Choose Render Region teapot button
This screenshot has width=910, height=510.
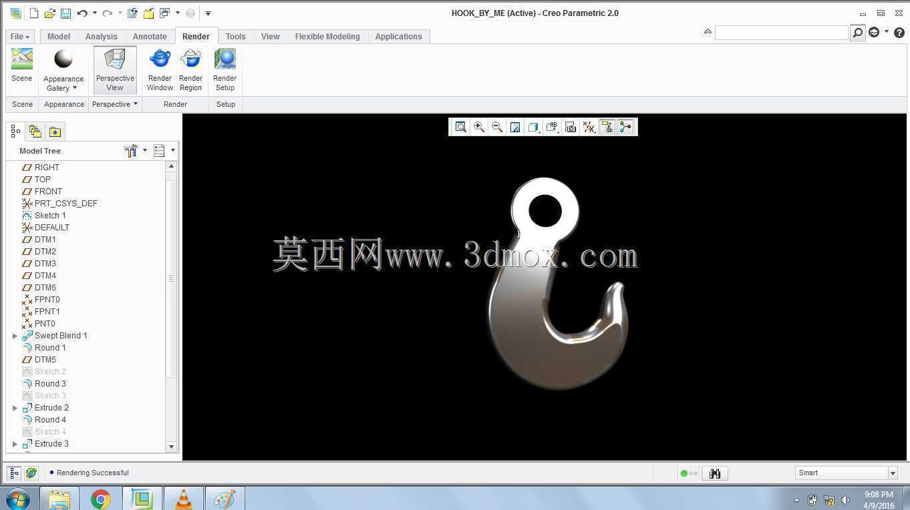(191, 70)
